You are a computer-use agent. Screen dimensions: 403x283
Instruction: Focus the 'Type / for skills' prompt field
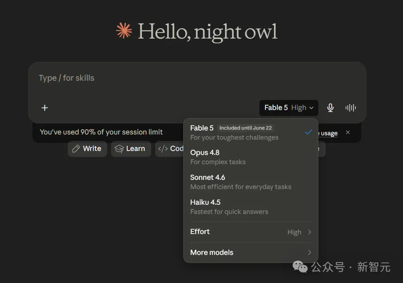coord(197,78)
